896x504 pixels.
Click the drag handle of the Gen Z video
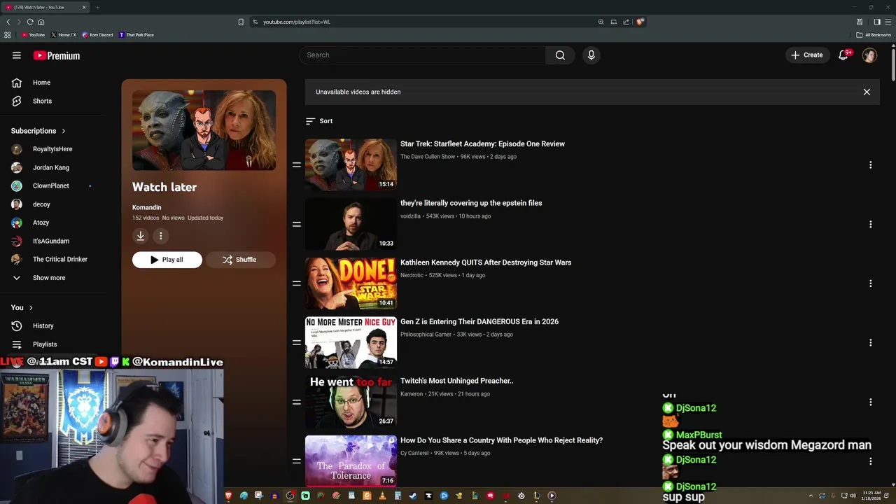297,343
